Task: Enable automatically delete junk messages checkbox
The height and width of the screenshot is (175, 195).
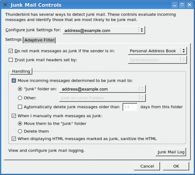Action: [20, 107]
